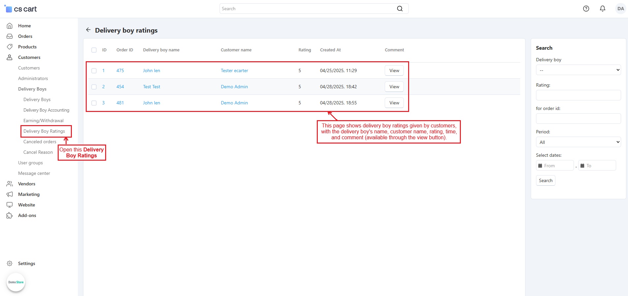This screenshot has height=296, width=628.
Task: Open the Period dropdown set to All
Action: tap(578, 142)
